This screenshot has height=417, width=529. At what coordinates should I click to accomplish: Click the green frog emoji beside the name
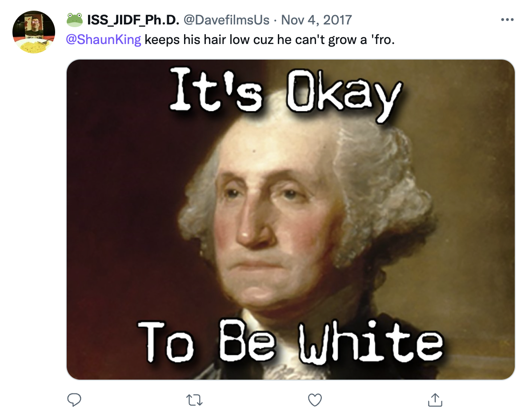pos(75,20)
